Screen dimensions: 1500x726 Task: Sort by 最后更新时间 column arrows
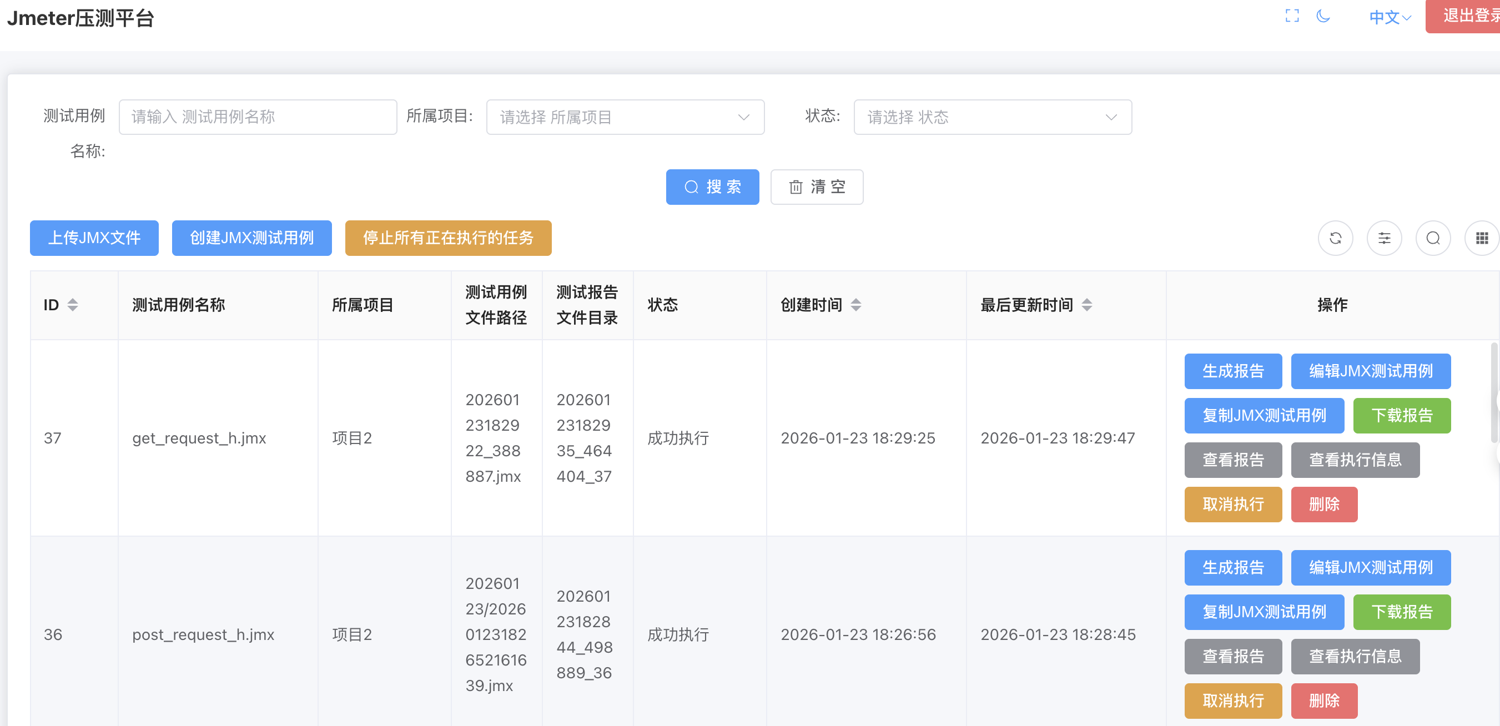click(x=1086, y=305)
